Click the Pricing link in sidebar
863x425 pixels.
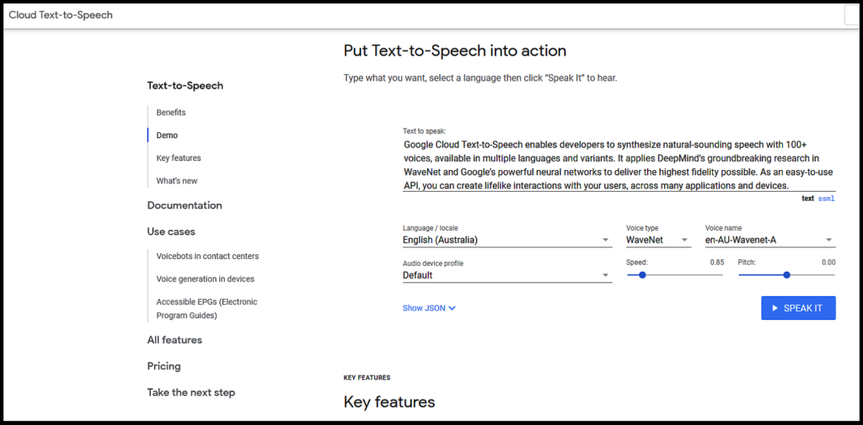coord(164,366)
